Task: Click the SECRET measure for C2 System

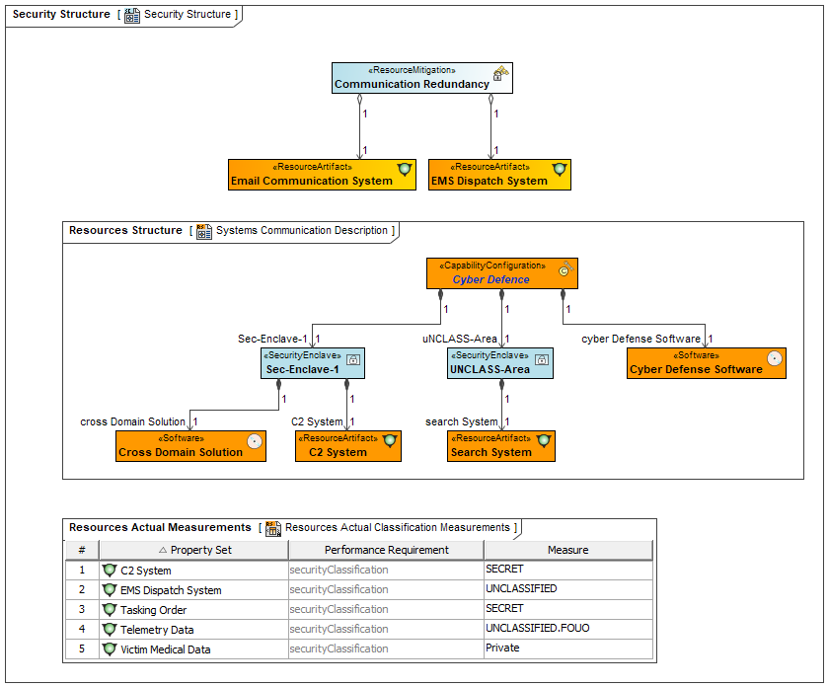Action: pyautogui.click(x=568, y=570)
